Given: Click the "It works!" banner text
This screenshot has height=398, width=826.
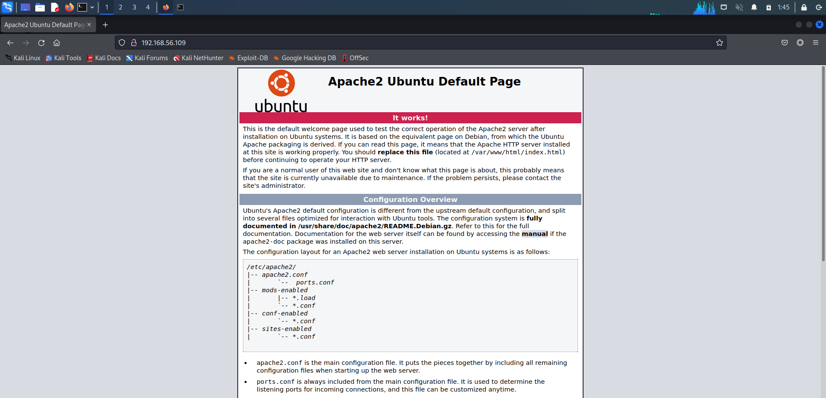Looking at the screenshot, I should click(x=410, y=118).
